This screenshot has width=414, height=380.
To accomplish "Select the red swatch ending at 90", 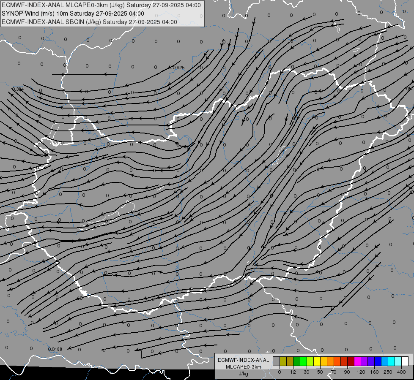I will [x=344, y=361].
